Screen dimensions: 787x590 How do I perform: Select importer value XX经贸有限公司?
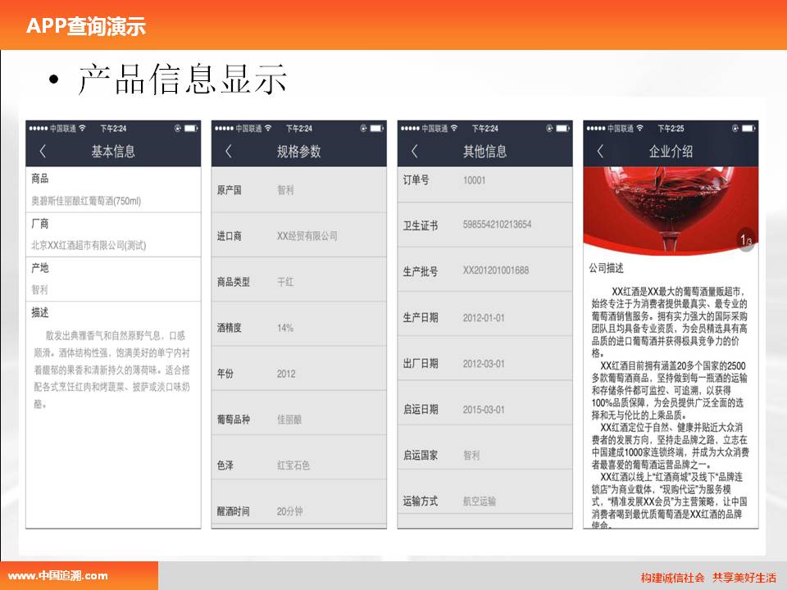(x=307, y=236)
